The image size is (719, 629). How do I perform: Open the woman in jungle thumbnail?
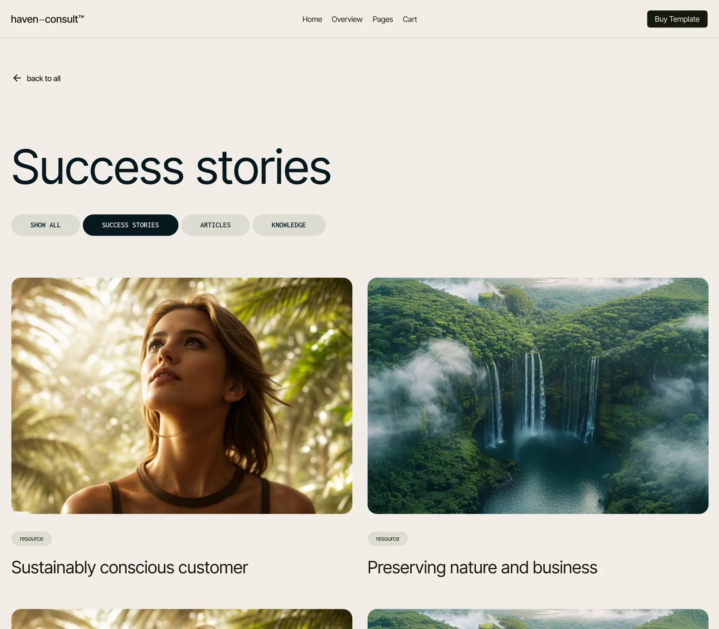point(182,395)
